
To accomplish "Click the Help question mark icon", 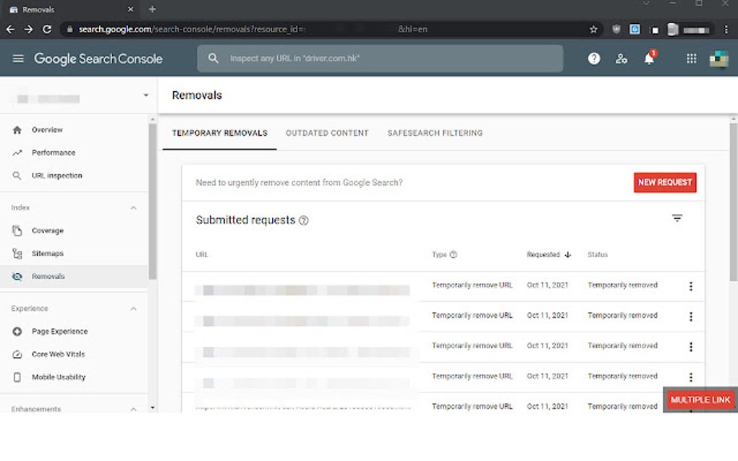I will pos(594,59).
